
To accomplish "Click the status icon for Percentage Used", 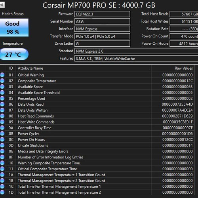I will coord(2,98).
